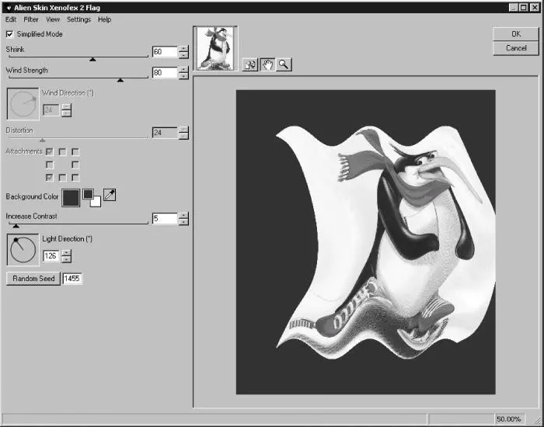The height and width of the screenshot is (427, 544).
Task: Decrease the Shrink value with the down arrow
Action: click(x=183, y=55)
